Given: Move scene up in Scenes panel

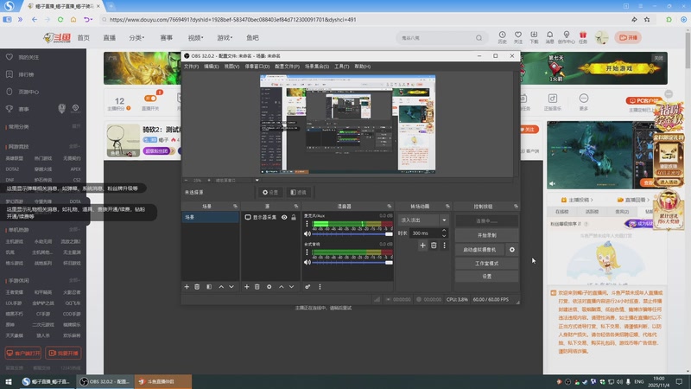Looking at the screenshot, I should tap(221, 287).
